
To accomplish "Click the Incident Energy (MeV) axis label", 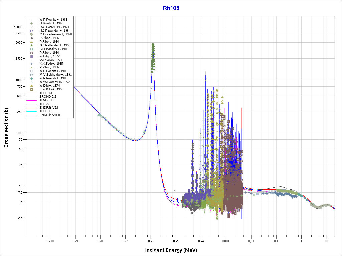I will coord(171,250).
